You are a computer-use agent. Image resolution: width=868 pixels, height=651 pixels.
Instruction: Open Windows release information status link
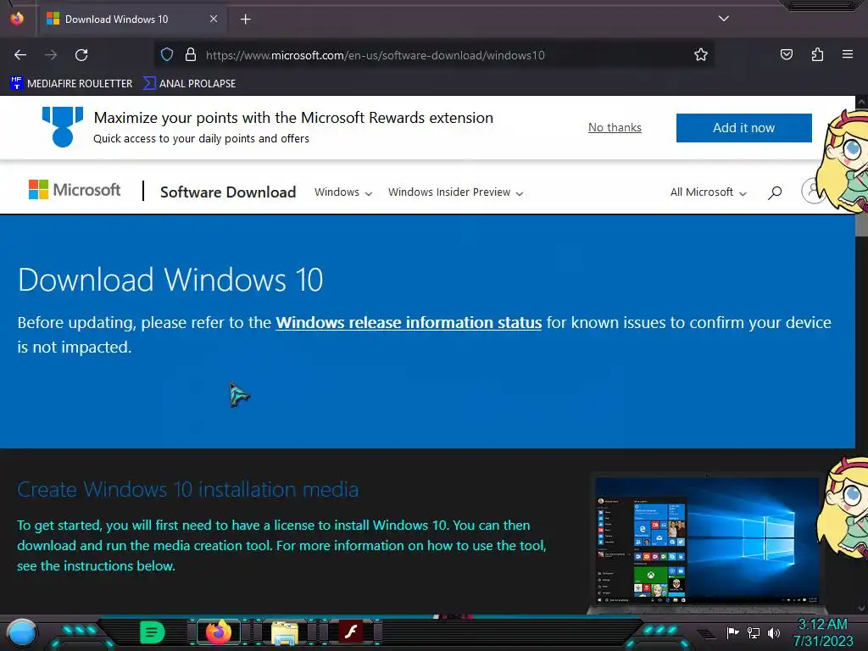click(409, 323)
